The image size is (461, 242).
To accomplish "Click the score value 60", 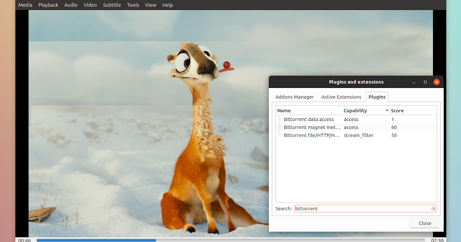I will [x=394, y=127].
